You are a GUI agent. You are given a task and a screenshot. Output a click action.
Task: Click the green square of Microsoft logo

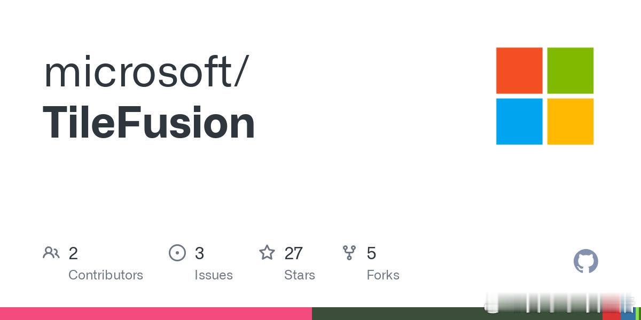pos(570,70)
